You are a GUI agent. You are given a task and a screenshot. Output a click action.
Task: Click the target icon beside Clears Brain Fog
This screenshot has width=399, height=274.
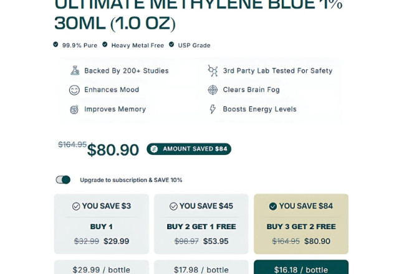(213, 90)
